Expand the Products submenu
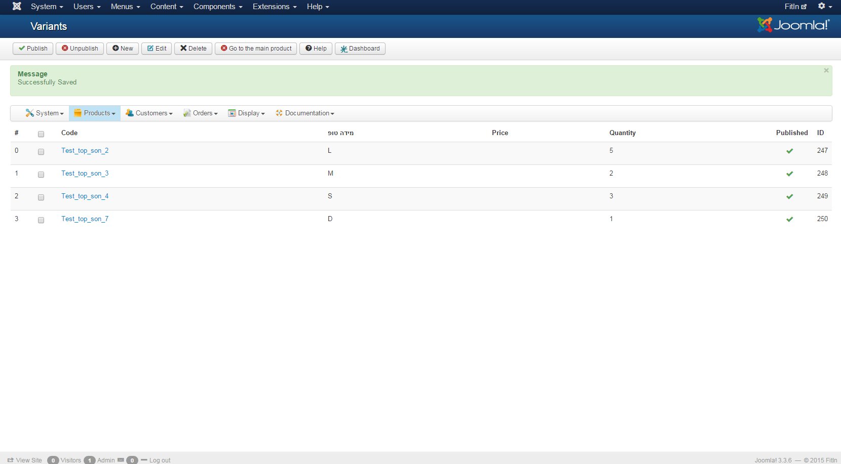Image resolution: width=841 pixels, height=464 pixels. click(95, 113)
